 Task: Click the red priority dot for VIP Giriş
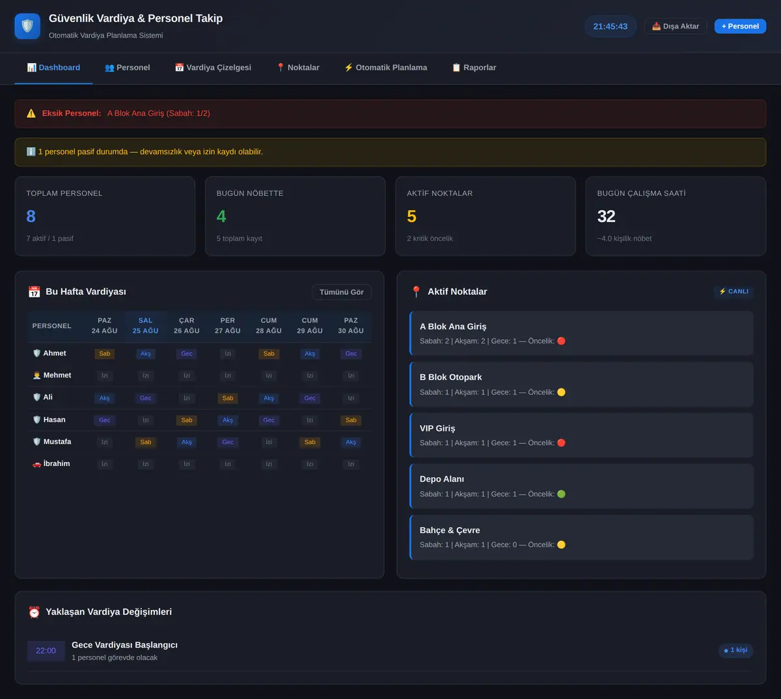[x=561, y=443]
